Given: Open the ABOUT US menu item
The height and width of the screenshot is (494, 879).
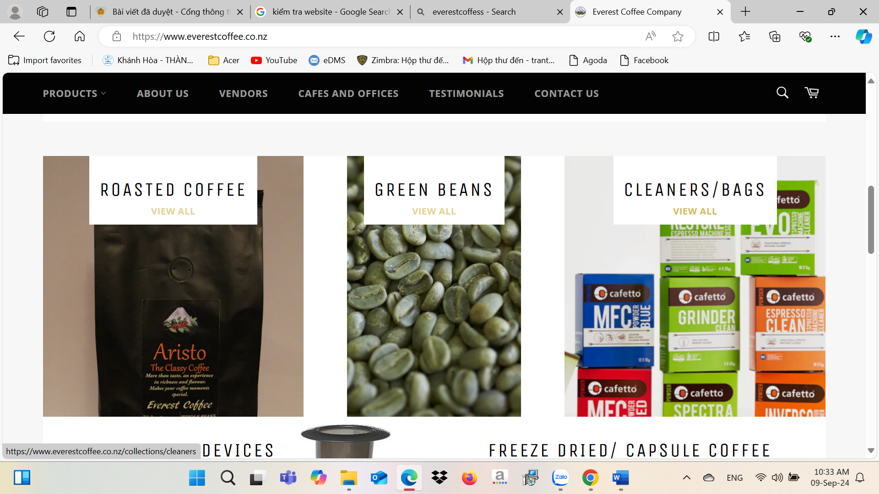Looking at the screenshot, I should (x=163, y=93).
